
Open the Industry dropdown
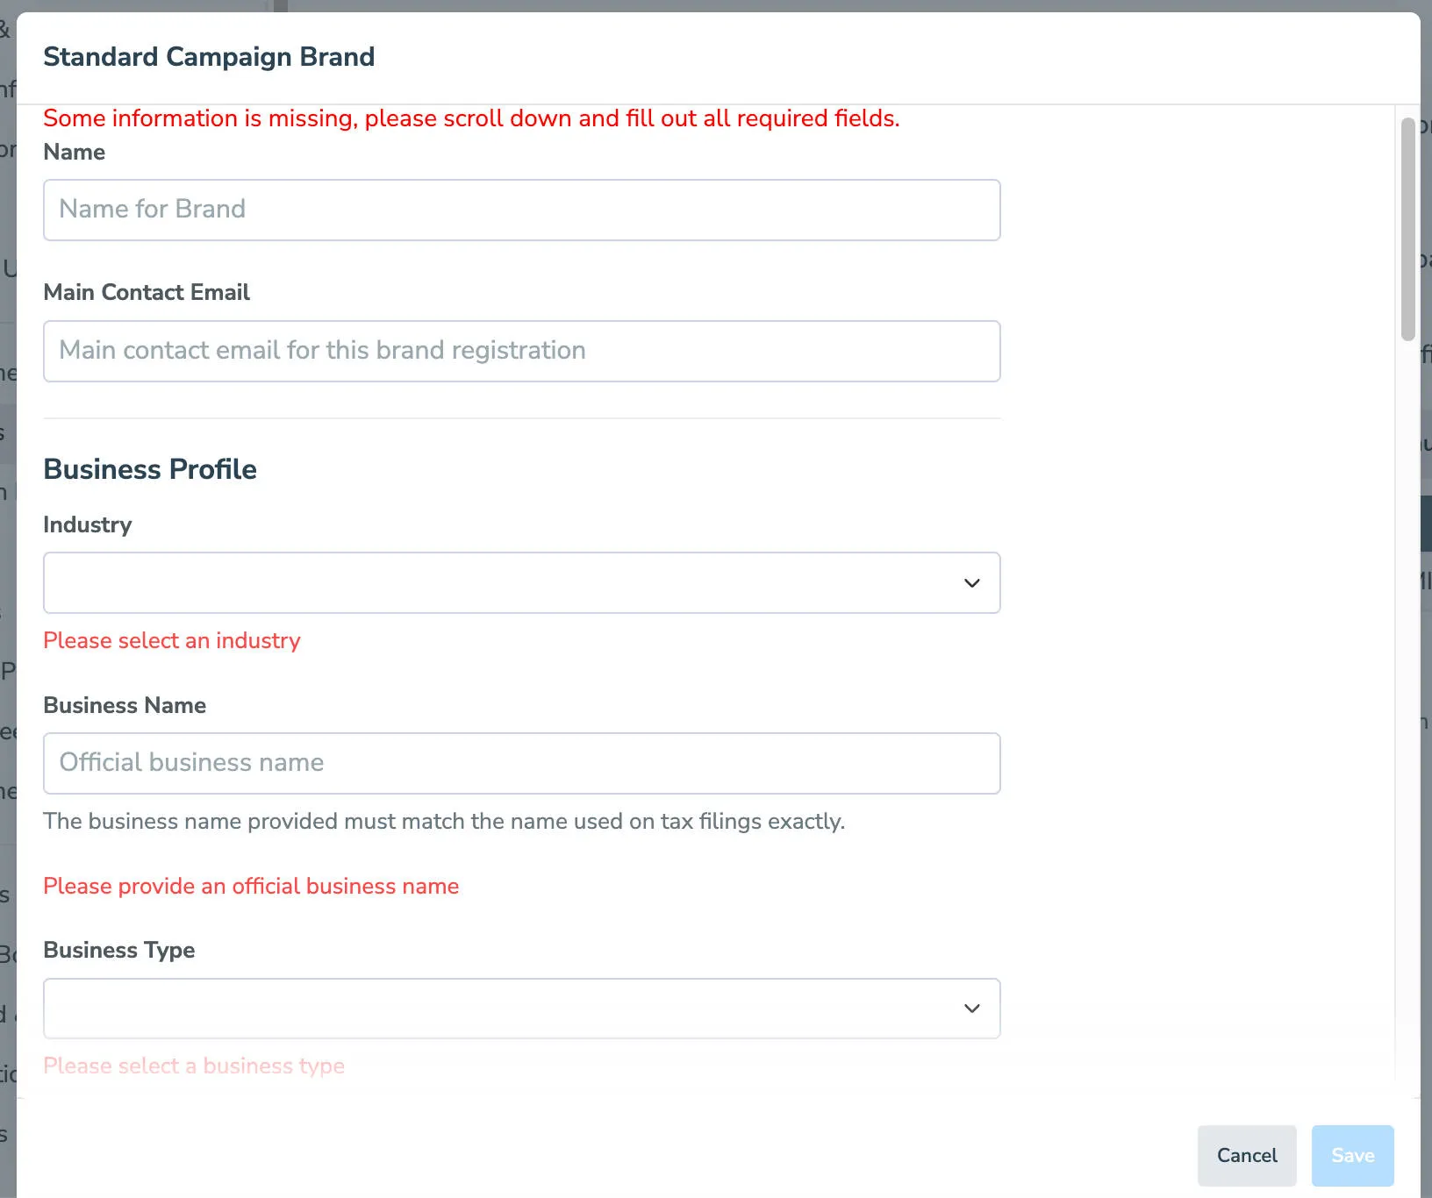521,582
